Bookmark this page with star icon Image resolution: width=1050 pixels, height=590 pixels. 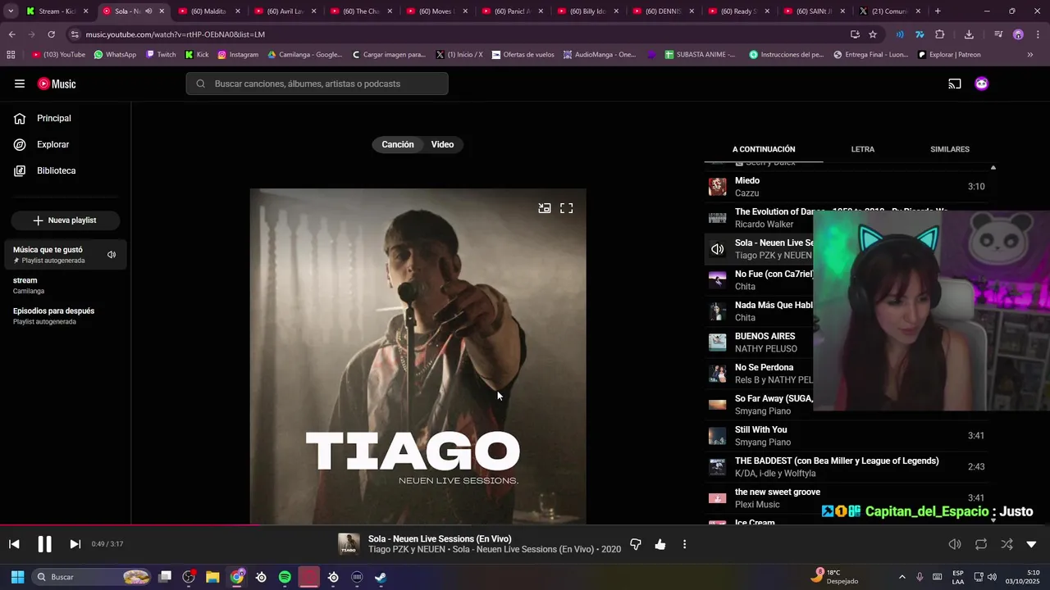[873, 34]
